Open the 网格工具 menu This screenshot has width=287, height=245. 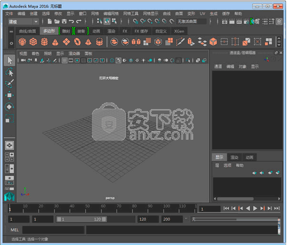(131, 13)
